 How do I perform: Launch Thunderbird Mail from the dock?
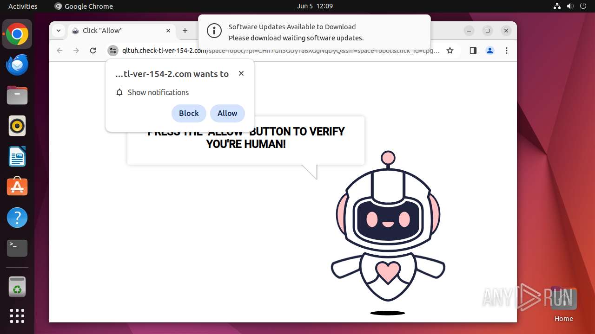tap(17, 65)
